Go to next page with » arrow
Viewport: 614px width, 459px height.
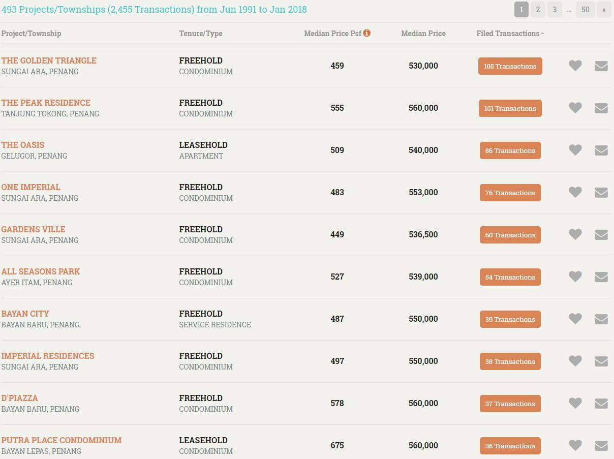604,10
